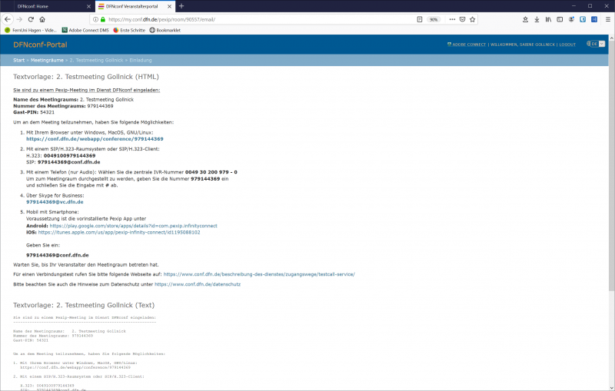This screenshot has height=391, width=615.
Task: Click the blue password manager extension icon
Action: 583,19
